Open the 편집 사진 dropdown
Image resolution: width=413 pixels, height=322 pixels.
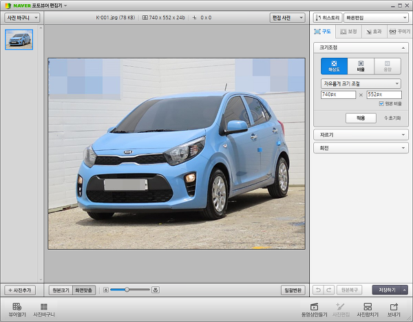coord(287,18)
